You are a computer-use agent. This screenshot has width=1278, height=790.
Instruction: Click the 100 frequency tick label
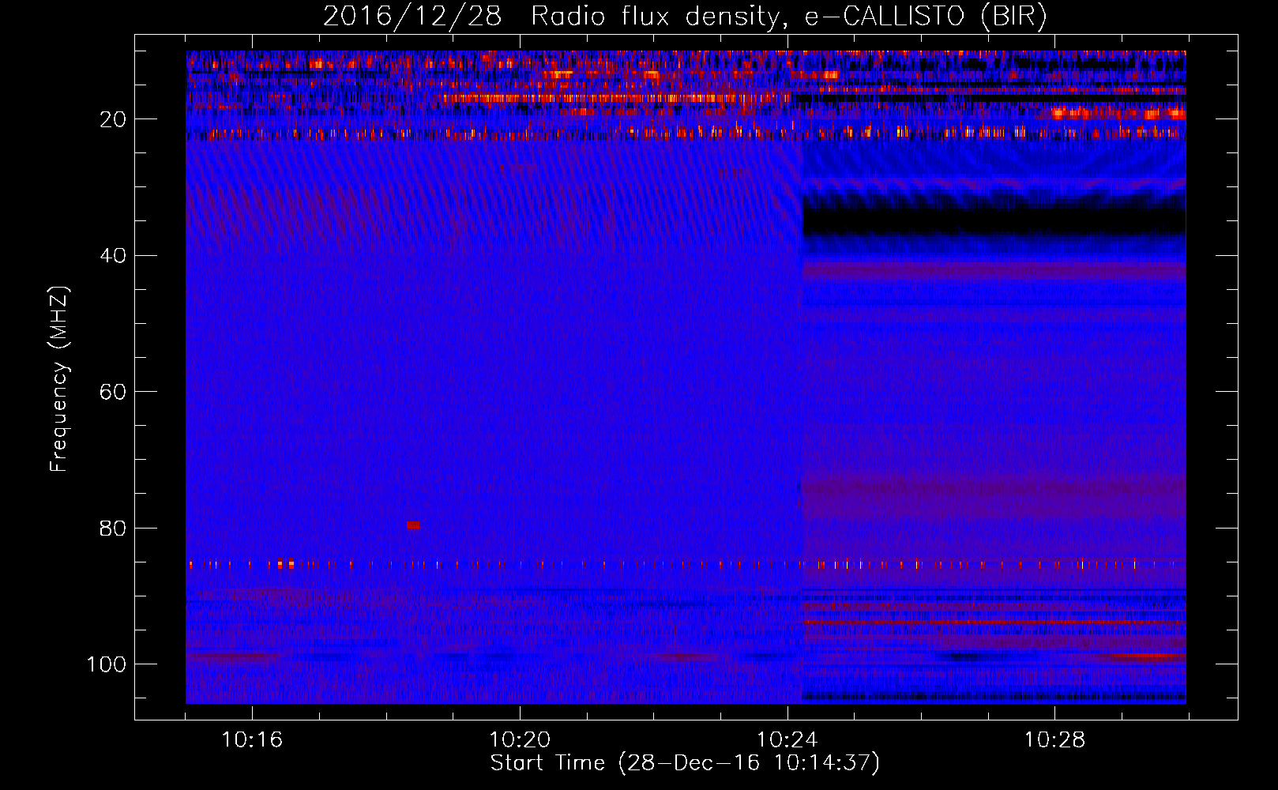pyautogui.click(x=107, y=664)
